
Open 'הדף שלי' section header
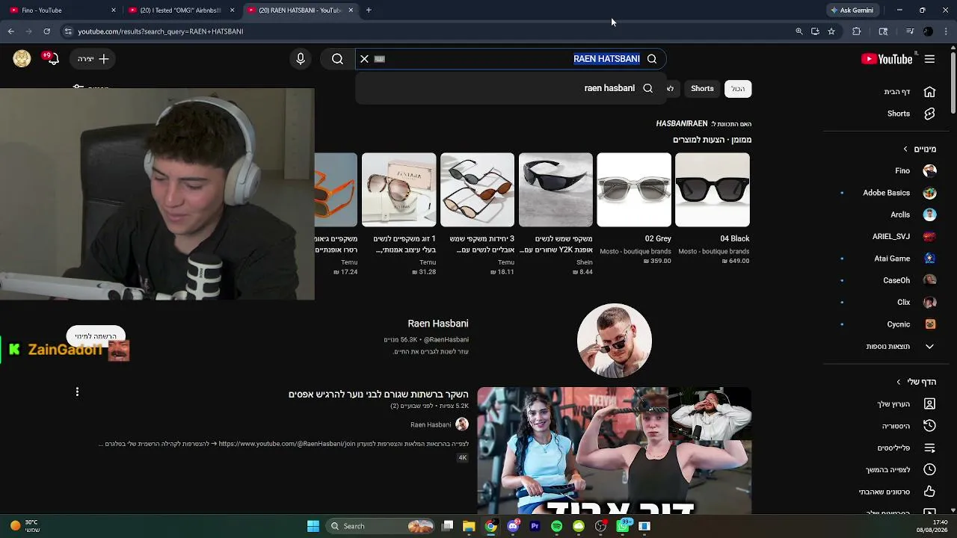point(916,382)
